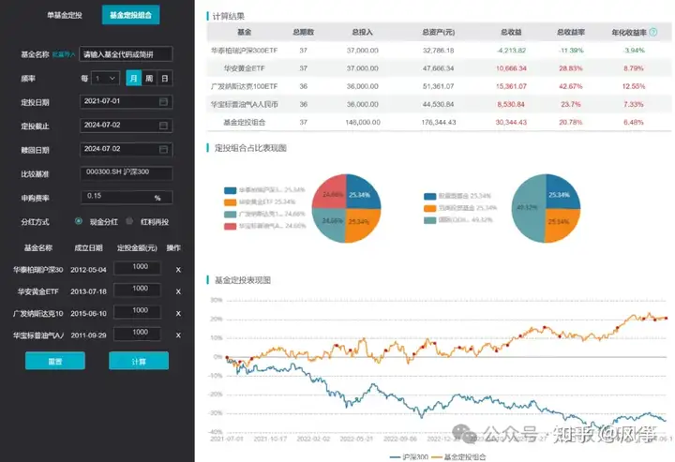Remove the 华安黄金ETF fund row with X
This screenshot has width=675, height=462.
[178, 291]
